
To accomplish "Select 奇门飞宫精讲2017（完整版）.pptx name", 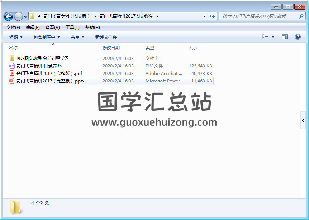I will pyautogui.click(x=50, y=81).
